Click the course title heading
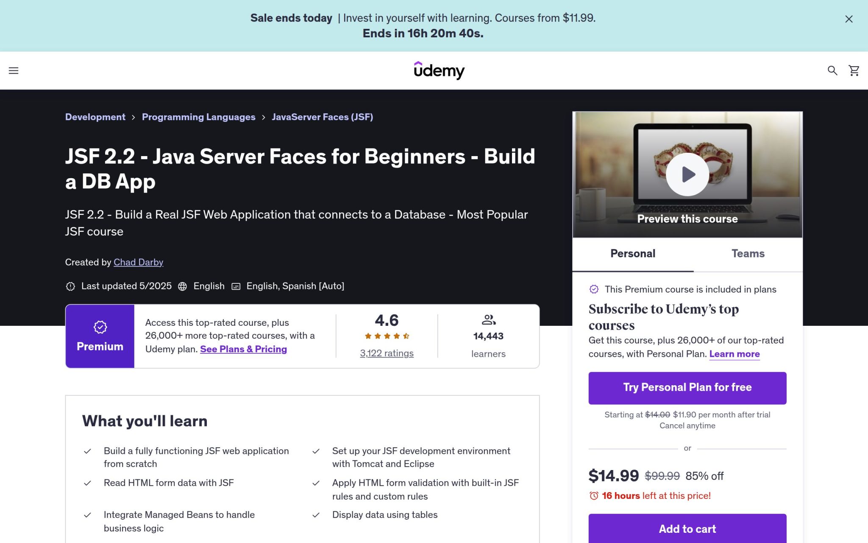The height and width of the screenshot is (543, 868). point(300,169)
